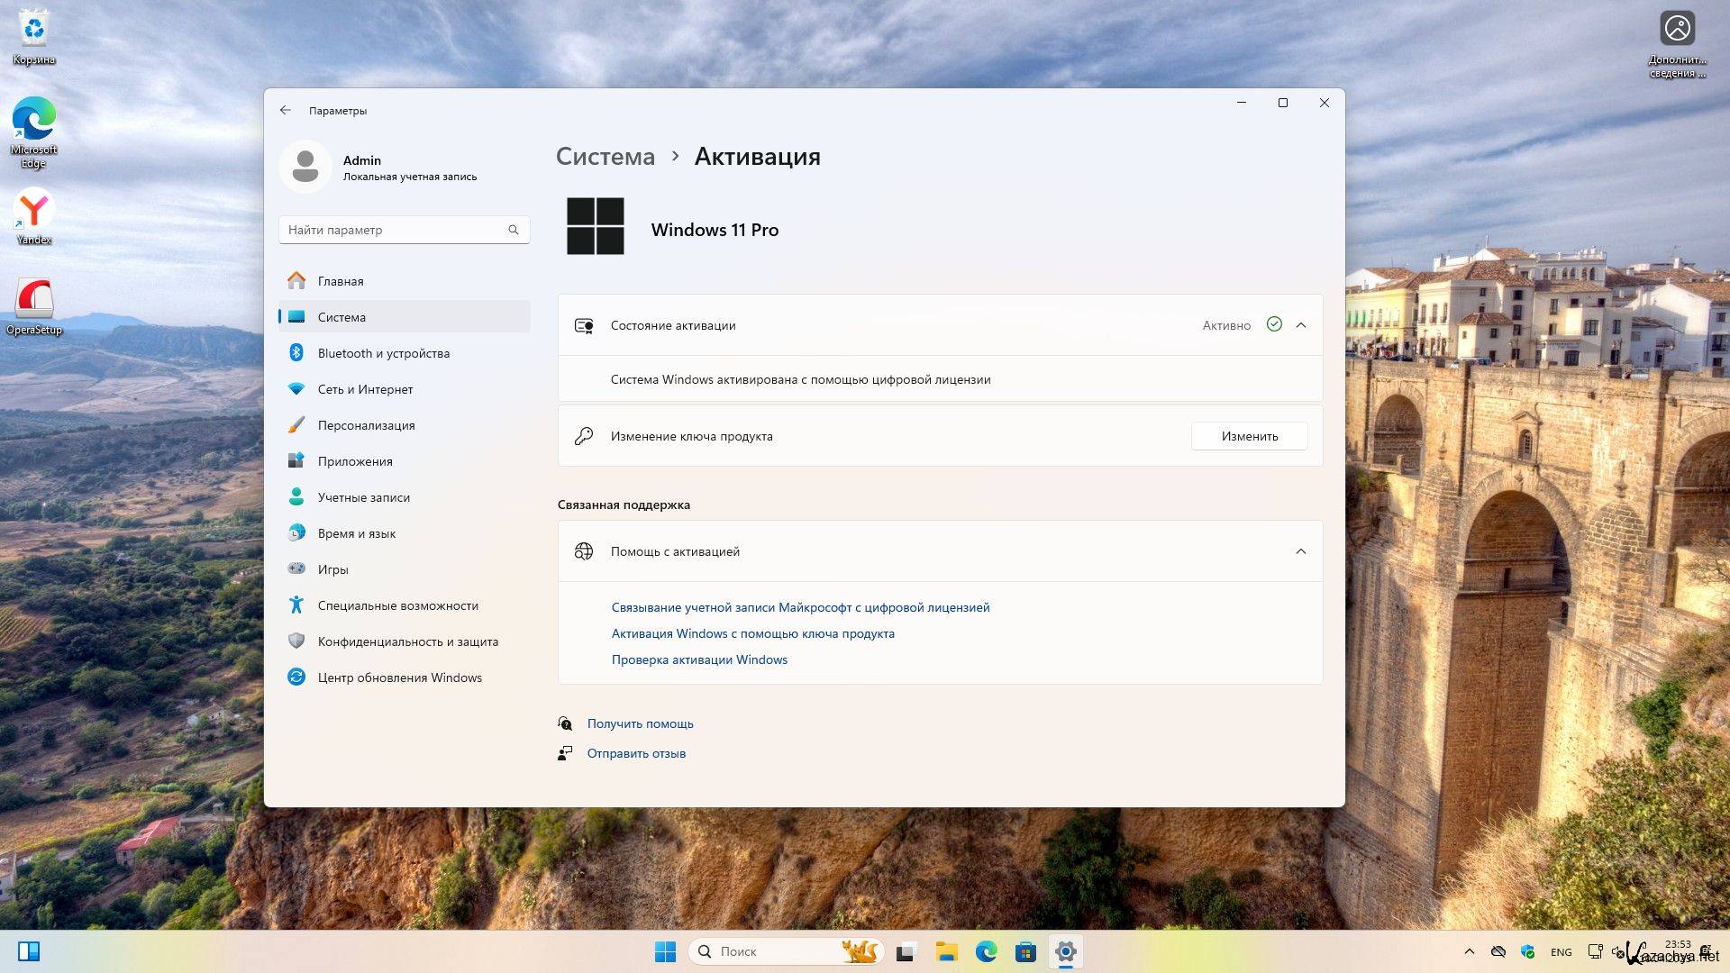Click the Отправить отзыв link
Image resolution: width=1730 pixels, height=973 pixels.
(636, 753)
